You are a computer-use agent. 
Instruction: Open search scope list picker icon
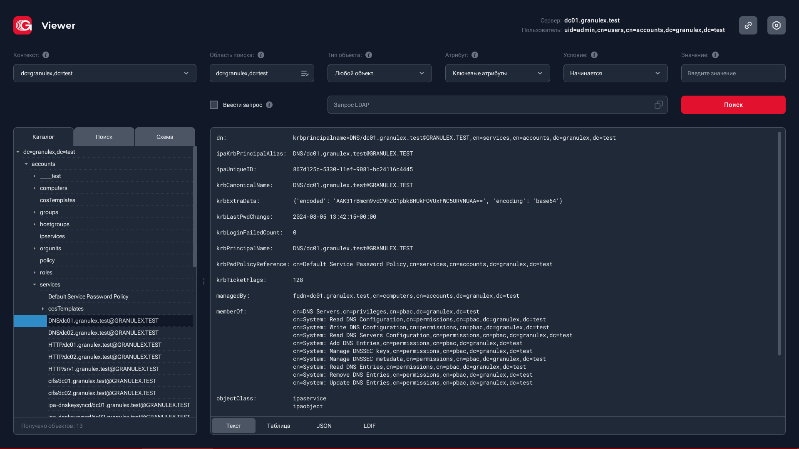pyautogui.click(x=305, y=73)
